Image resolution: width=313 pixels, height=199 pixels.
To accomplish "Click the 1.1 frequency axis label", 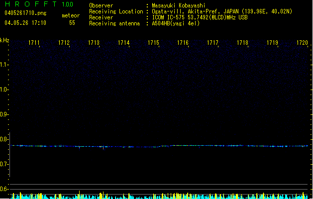I will tap(4, 65).
